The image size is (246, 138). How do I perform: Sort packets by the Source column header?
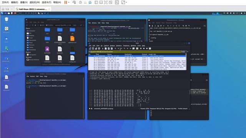109,54
